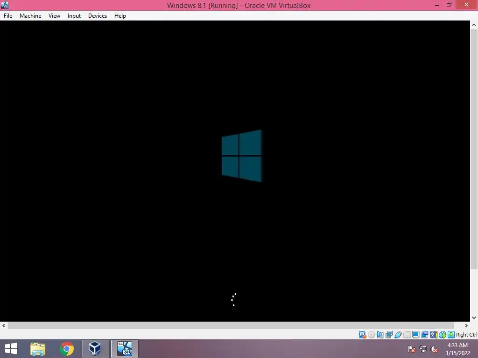Click the horizontal scrollbar left arrow
478x358 pixels.
coord(4,325)
